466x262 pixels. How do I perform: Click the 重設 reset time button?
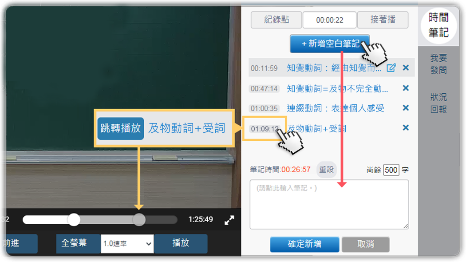(x=326, y=170)
